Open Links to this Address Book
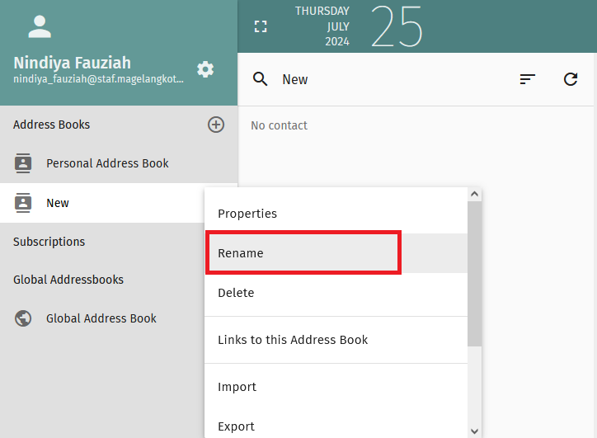 293,340
